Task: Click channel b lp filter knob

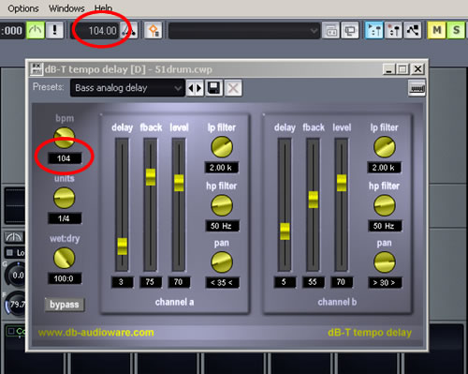Action: [x=385, y=147]
